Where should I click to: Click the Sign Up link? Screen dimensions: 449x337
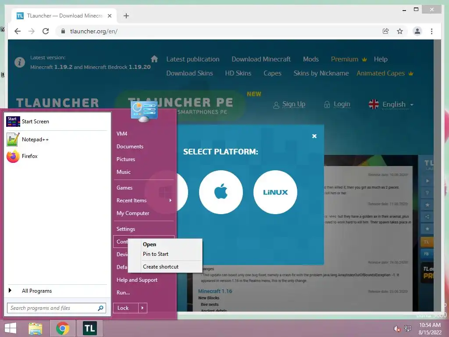(x=293, y=104)
